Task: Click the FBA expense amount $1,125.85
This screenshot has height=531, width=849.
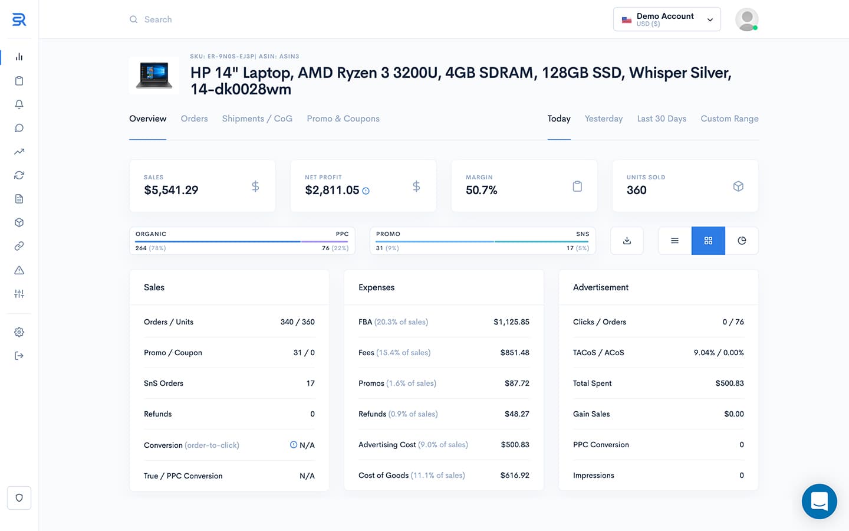Action: click(511, 322)
